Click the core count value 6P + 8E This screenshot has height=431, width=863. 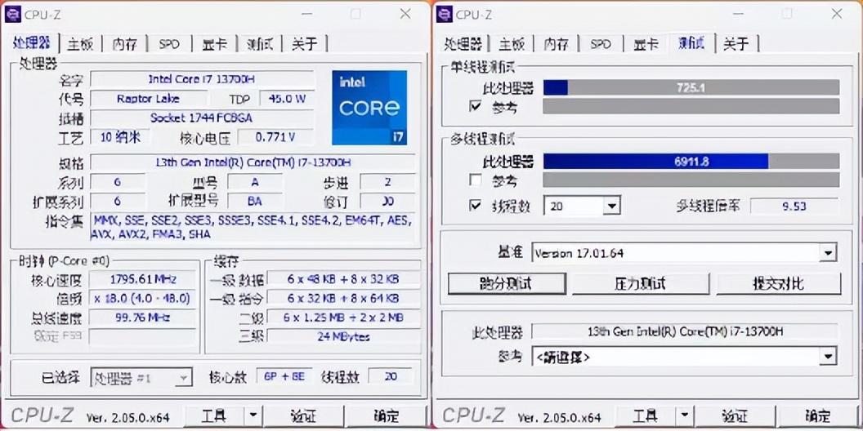(284, 377)
